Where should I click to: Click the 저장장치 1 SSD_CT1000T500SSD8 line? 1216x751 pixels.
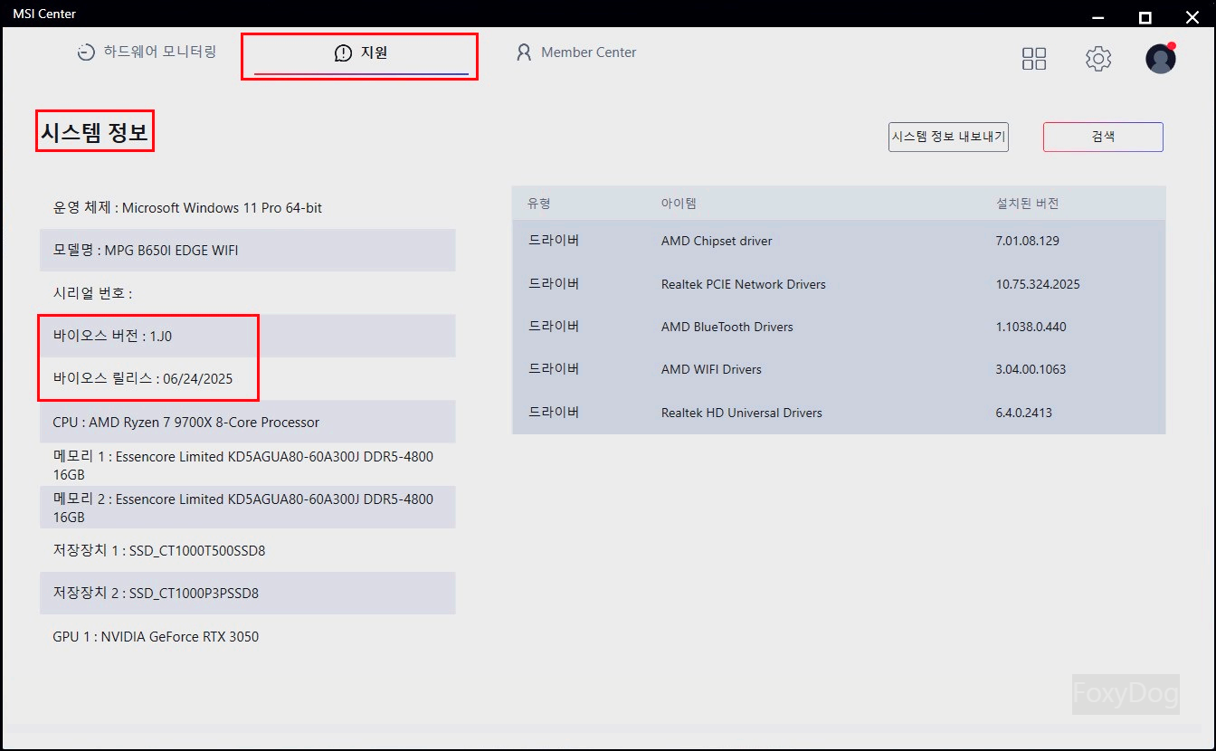click(x=247, y=550)
